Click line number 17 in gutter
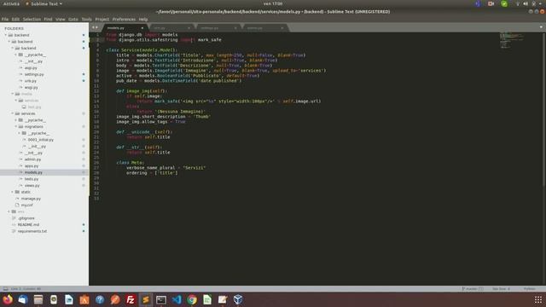This screenshot has width=546, height=307. (96, 117)
